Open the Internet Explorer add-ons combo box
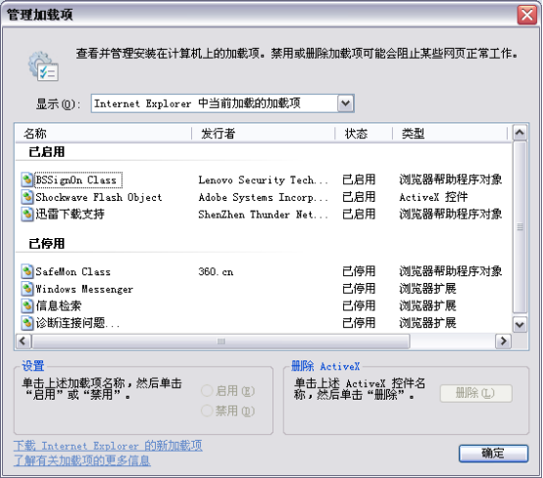Screen dimensions: 543x478 pos(222,103)
